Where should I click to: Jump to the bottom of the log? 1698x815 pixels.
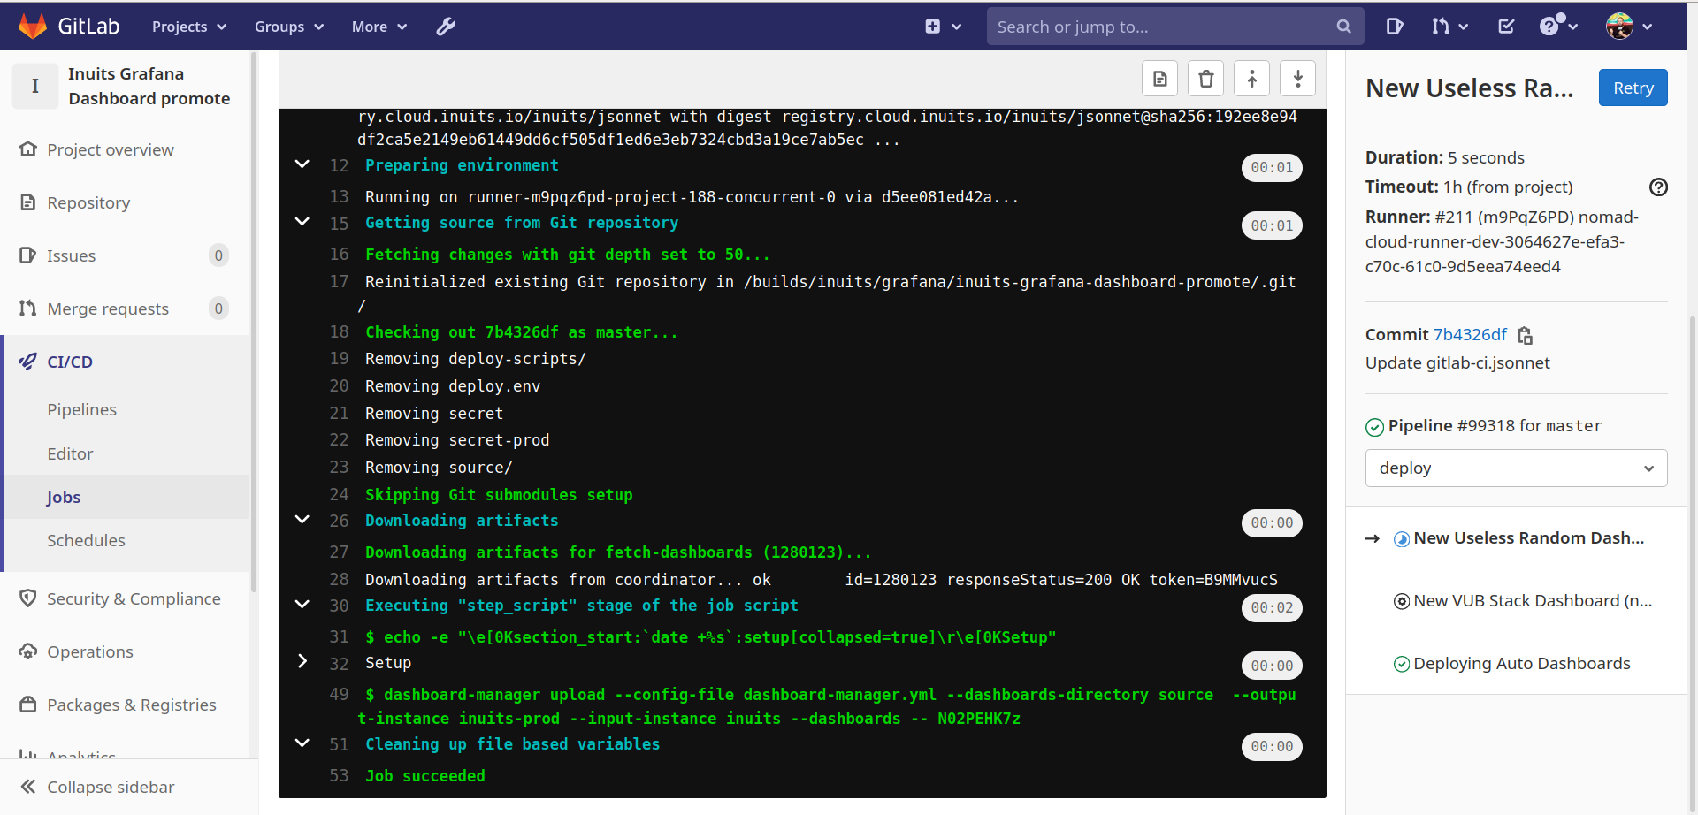click(x=1297, y=79)
